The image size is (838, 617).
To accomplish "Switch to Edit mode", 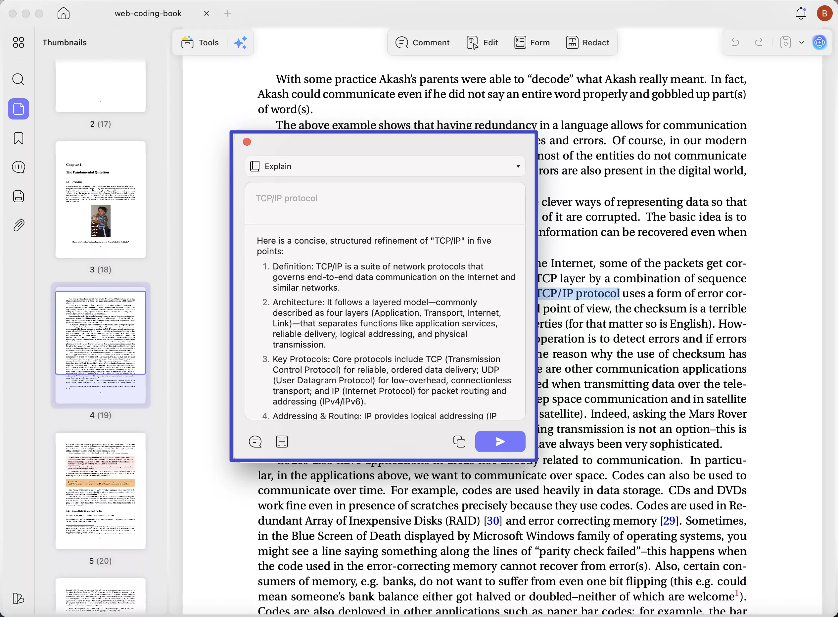I will pos(482,43).
